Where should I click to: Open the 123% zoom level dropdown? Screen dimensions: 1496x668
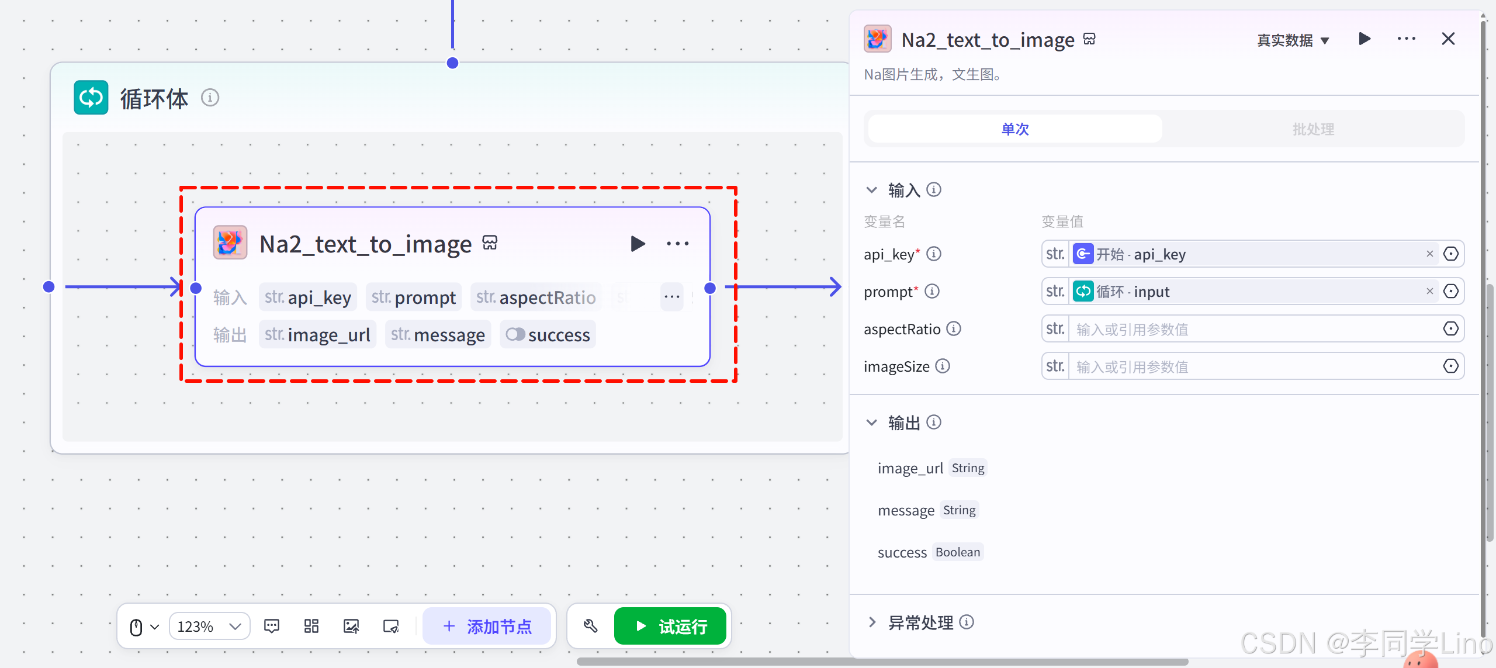coord(209,627)
